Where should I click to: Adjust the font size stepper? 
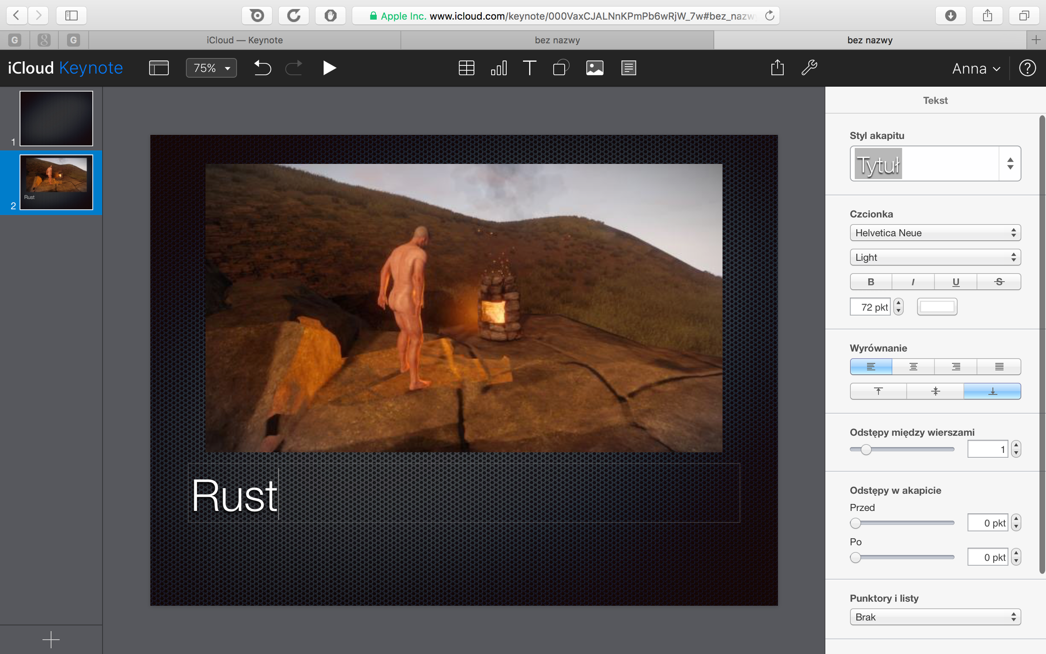(x=898, y=307)
